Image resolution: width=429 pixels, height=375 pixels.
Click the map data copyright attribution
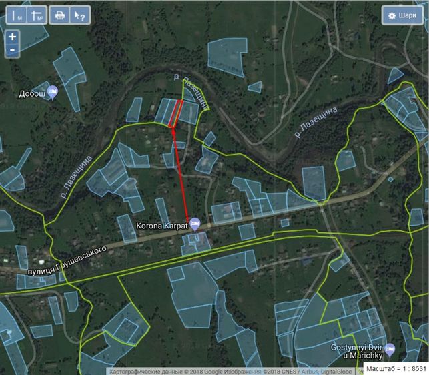pyautogui.click(x=230, y=372)
